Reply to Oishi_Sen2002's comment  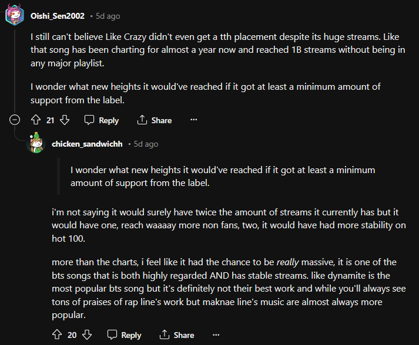click(x=102, y=120)
